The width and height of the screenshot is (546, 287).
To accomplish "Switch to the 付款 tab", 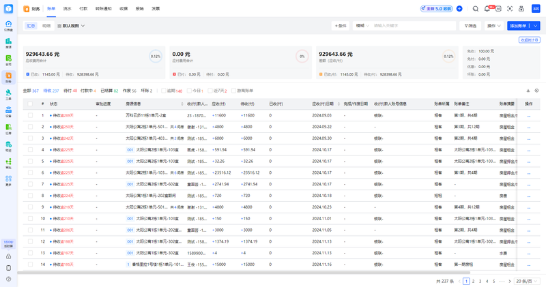I will [83, 9].
